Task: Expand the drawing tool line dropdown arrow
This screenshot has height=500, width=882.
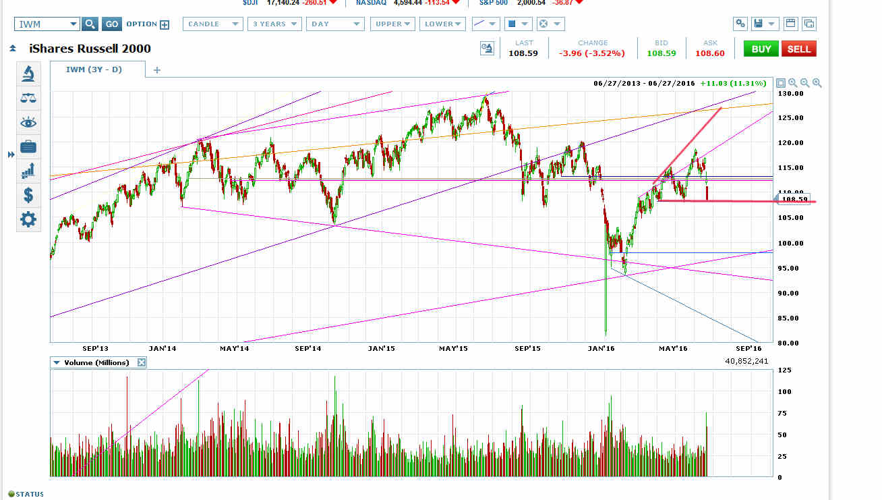Action: [494, 24]
